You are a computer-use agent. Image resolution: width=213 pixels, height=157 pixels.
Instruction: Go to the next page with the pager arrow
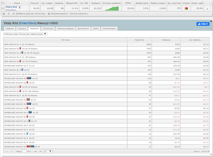(36, 152)
